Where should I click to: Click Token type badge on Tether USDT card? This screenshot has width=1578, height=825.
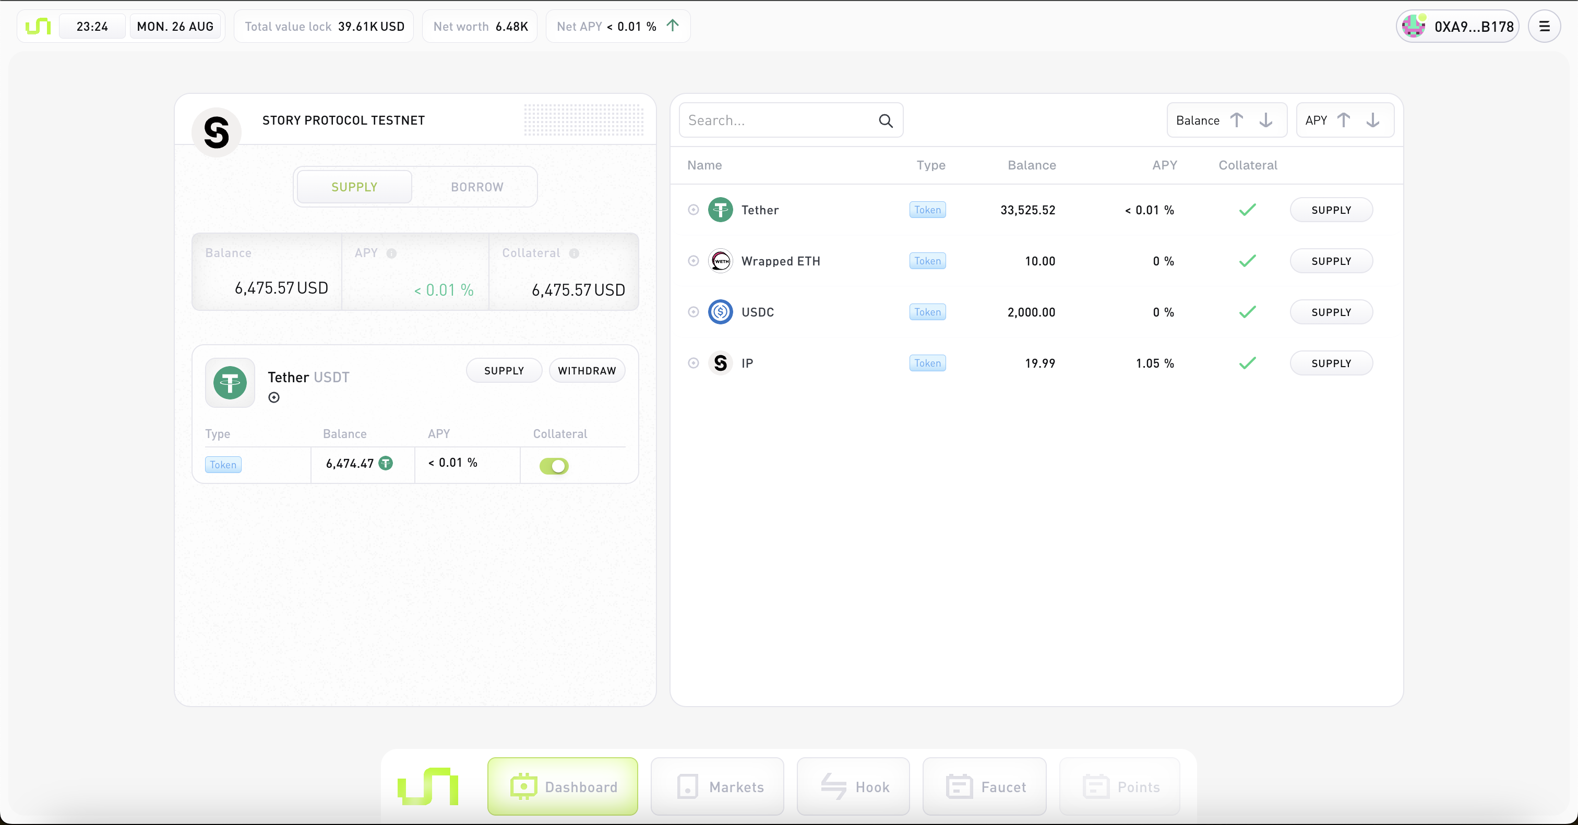tap(223, 465)
